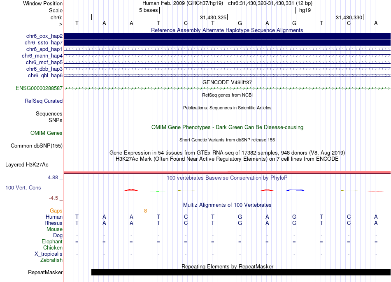Image resolution: width=391 pixels, height=282 pixels.
Task: Click the orange Gaps count 8
Action: 145,211
